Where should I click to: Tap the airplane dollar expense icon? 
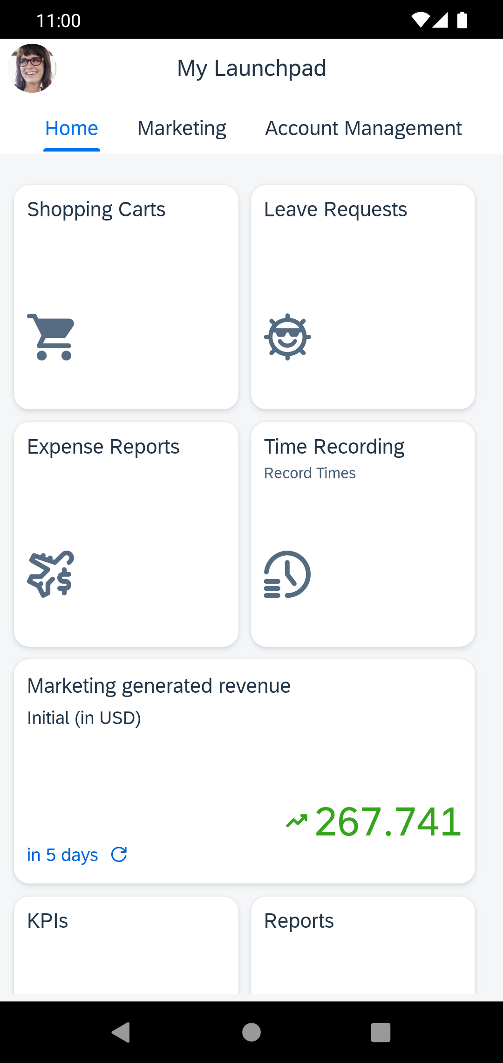click(51, 574)
